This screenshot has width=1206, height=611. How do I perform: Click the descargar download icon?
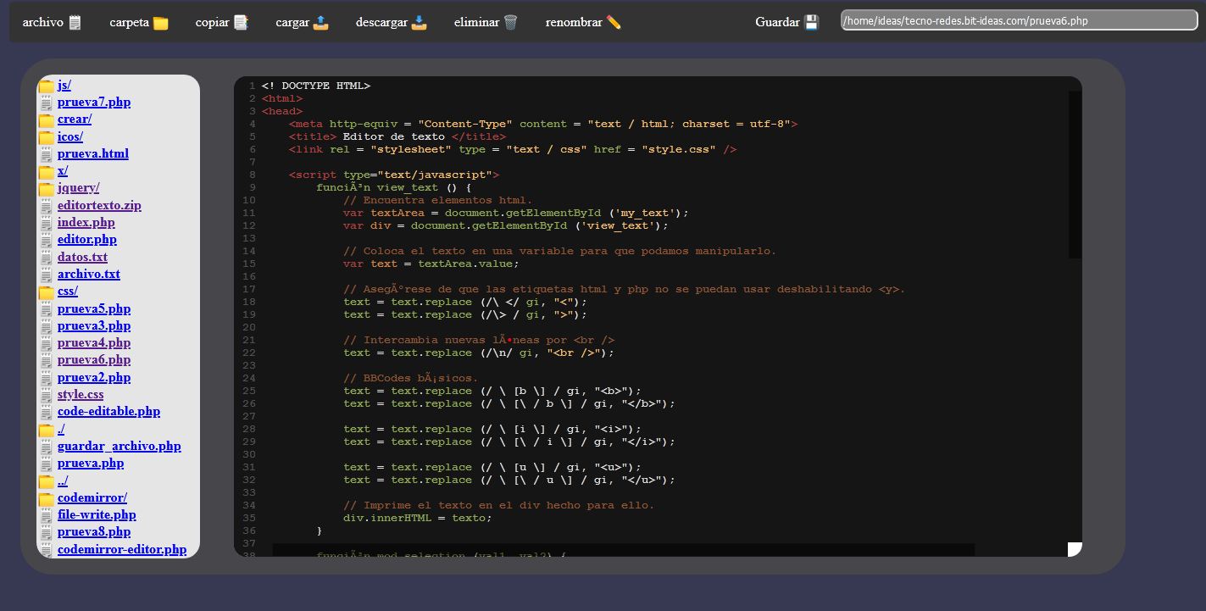point(419,23)
